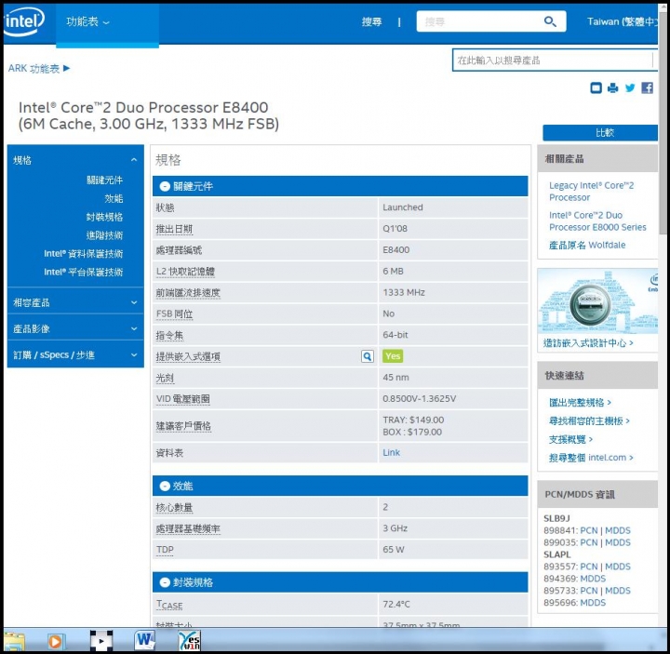670x654 pixels.
Task: Click the product search input field
Action: tap(554, 60)
